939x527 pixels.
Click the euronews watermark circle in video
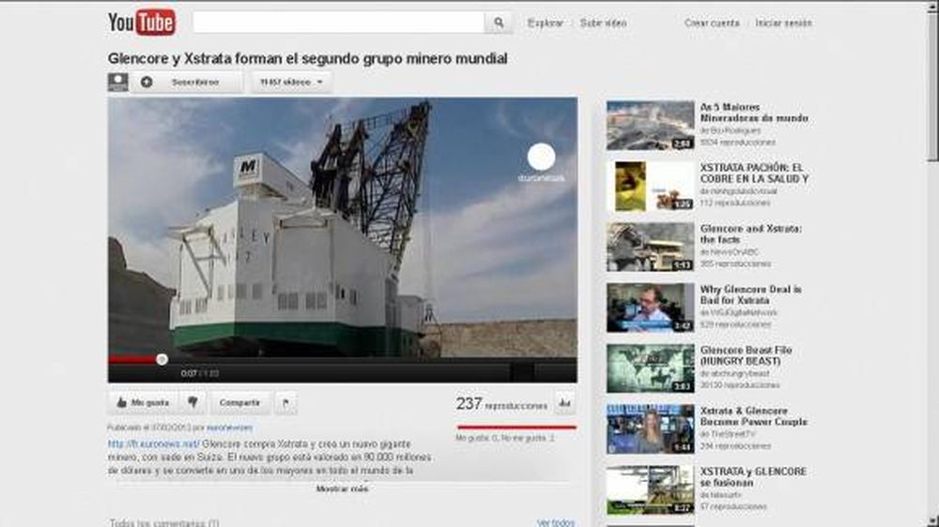pos(542,157)
